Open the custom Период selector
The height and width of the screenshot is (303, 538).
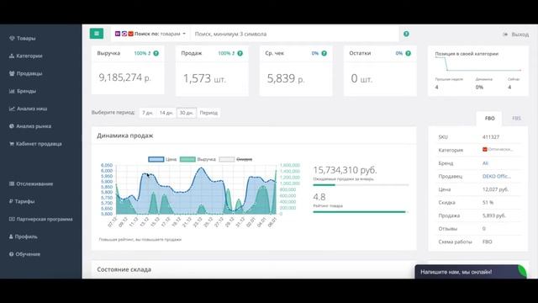point(208,113)
